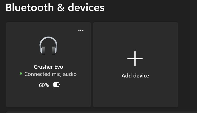Click the 60% battery percentage text

click(44, 85)
